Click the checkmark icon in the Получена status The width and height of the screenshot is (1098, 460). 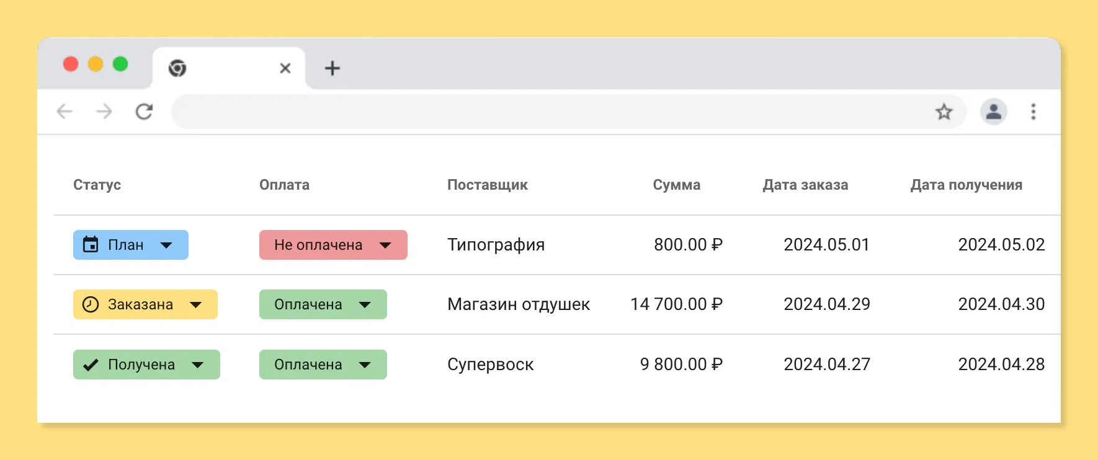91,365
